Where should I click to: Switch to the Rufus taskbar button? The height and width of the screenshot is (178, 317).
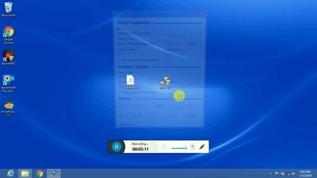54,174
